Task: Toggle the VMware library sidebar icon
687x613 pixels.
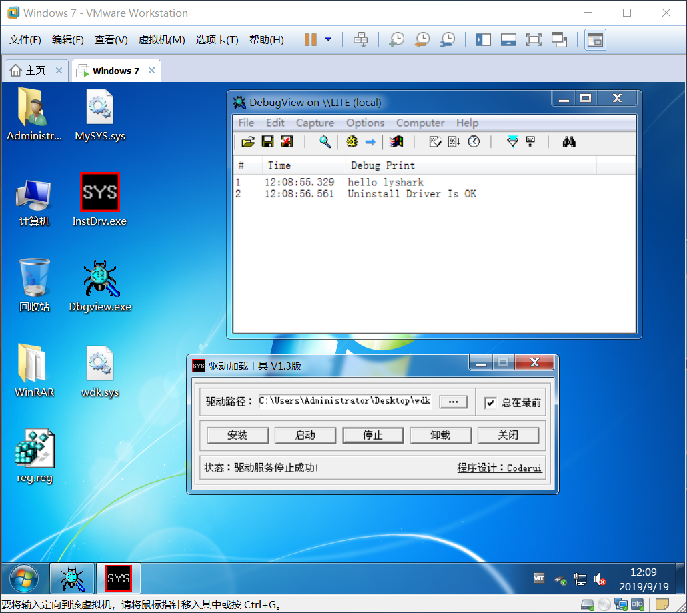Action: tap(484, 40)
